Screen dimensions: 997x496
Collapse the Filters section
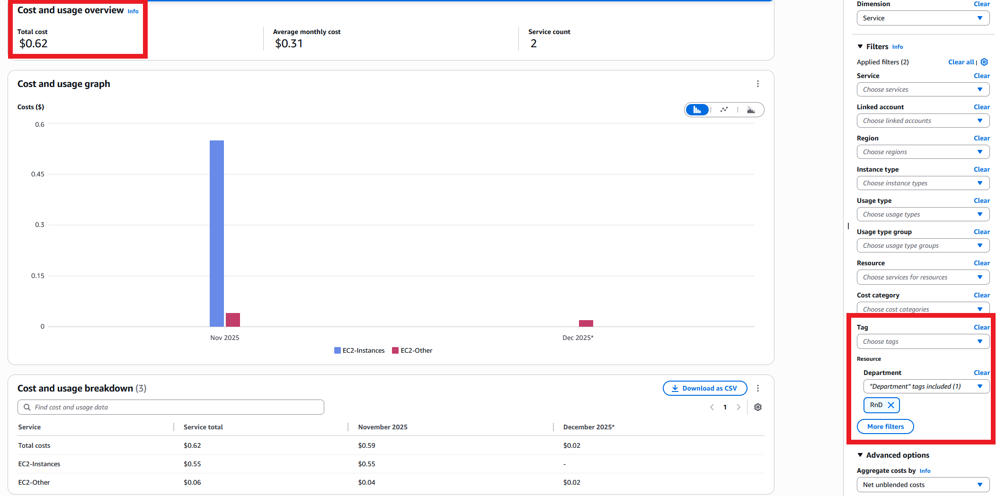click(861, 46)
